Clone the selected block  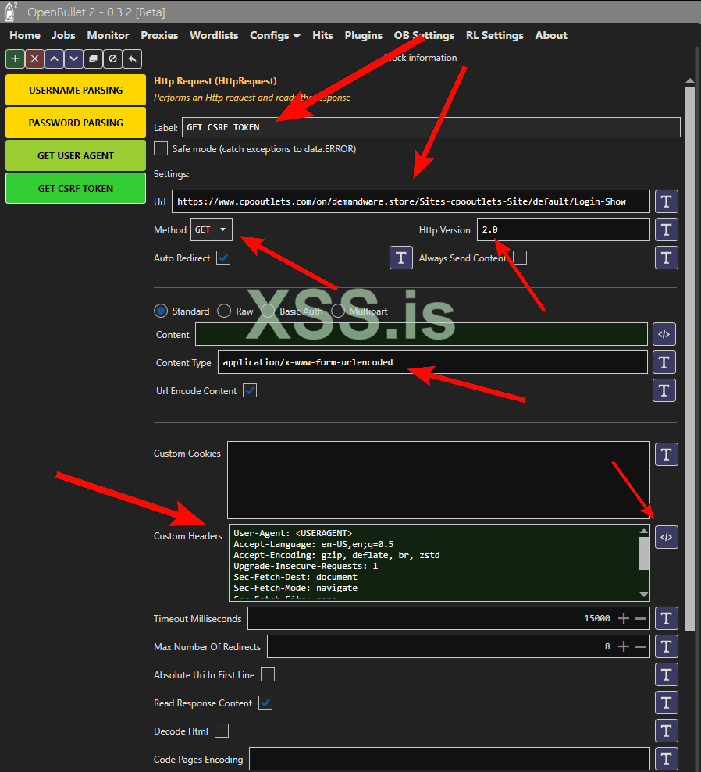93,59
